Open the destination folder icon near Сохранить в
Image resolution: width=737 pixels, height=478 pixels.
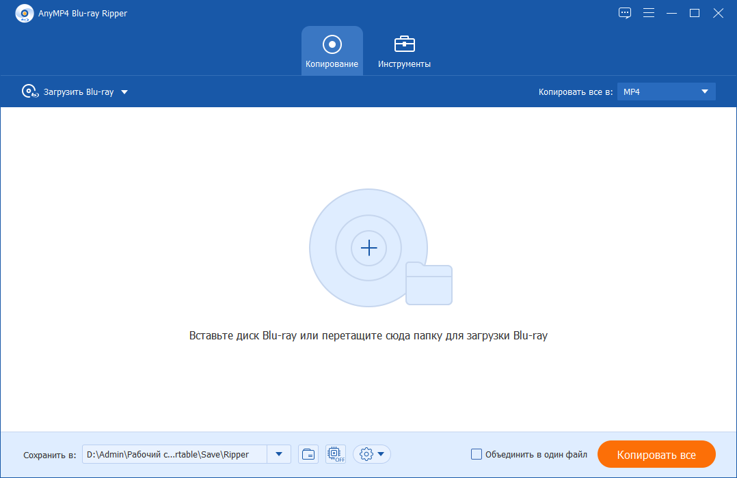pyautogui.click(x=308, y=454)
